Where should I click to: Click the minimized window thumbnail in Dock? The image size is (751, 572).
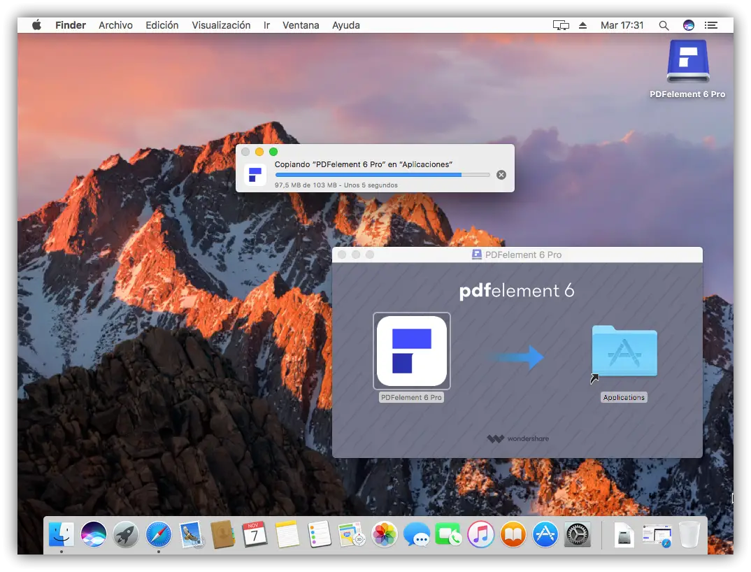(x=657, y=536)
